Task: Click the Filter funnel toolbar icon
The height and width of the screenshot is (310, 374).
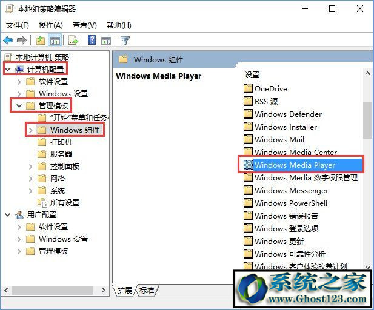Action: (x=125, y=41)
